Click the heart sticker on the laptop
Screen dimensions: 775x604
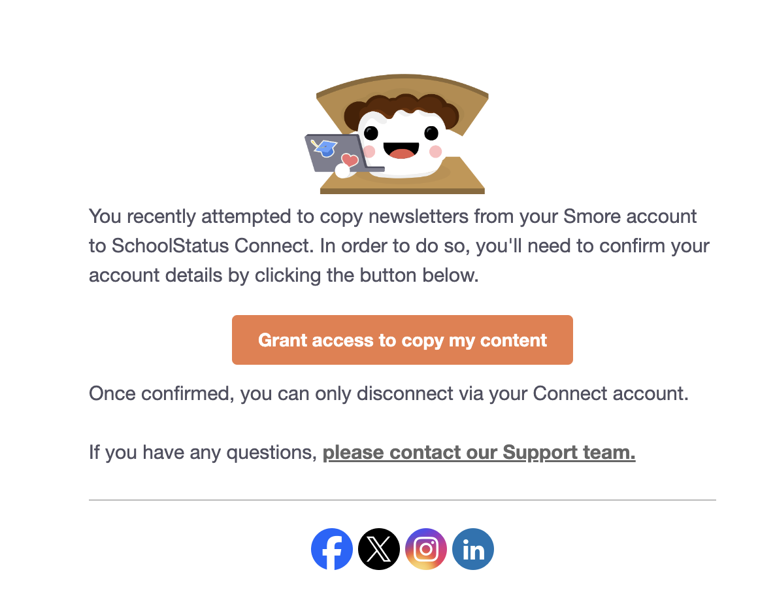[350, 159]
